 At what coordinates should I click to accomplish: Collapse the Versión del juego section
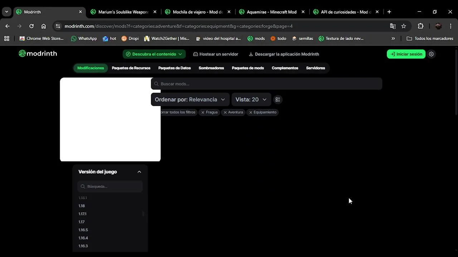click(x=139, y=172)
